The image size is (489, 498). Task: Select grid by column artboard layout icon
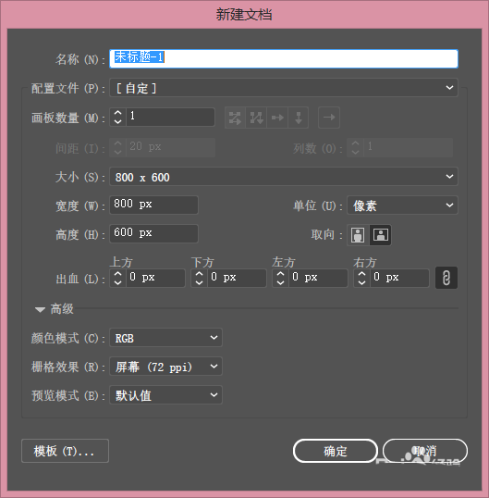[x=256, y=118]
